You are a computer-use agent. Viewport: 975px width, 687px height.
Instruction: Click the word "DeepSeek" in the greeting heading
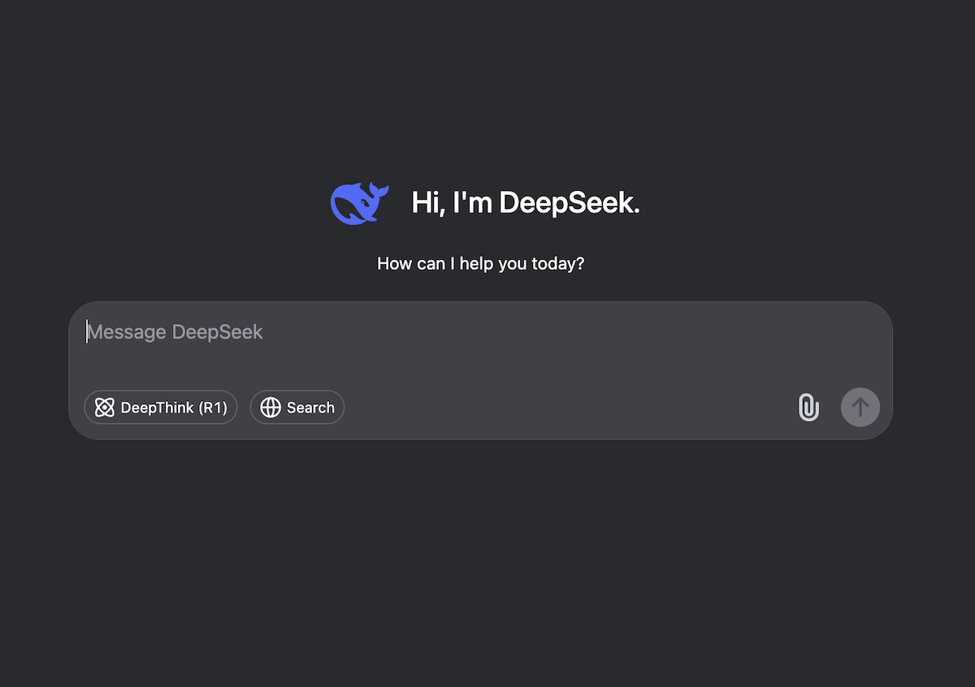(569, 203)
